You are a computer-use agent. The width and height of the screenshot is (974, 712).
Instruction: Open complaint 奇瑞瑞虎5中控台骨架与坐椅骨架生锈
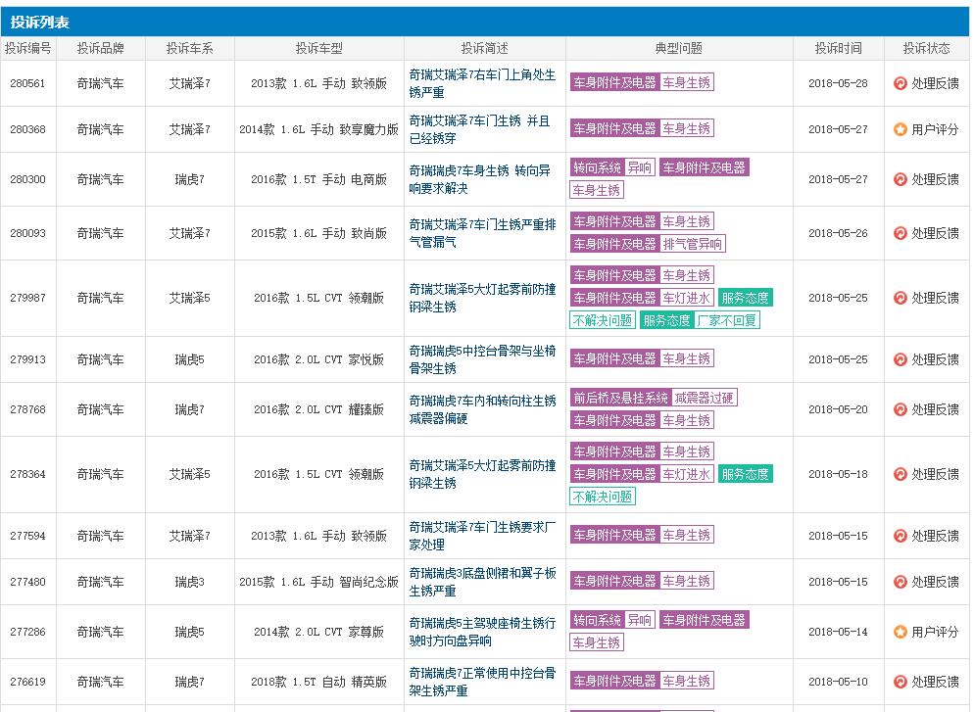pos(482,359)
